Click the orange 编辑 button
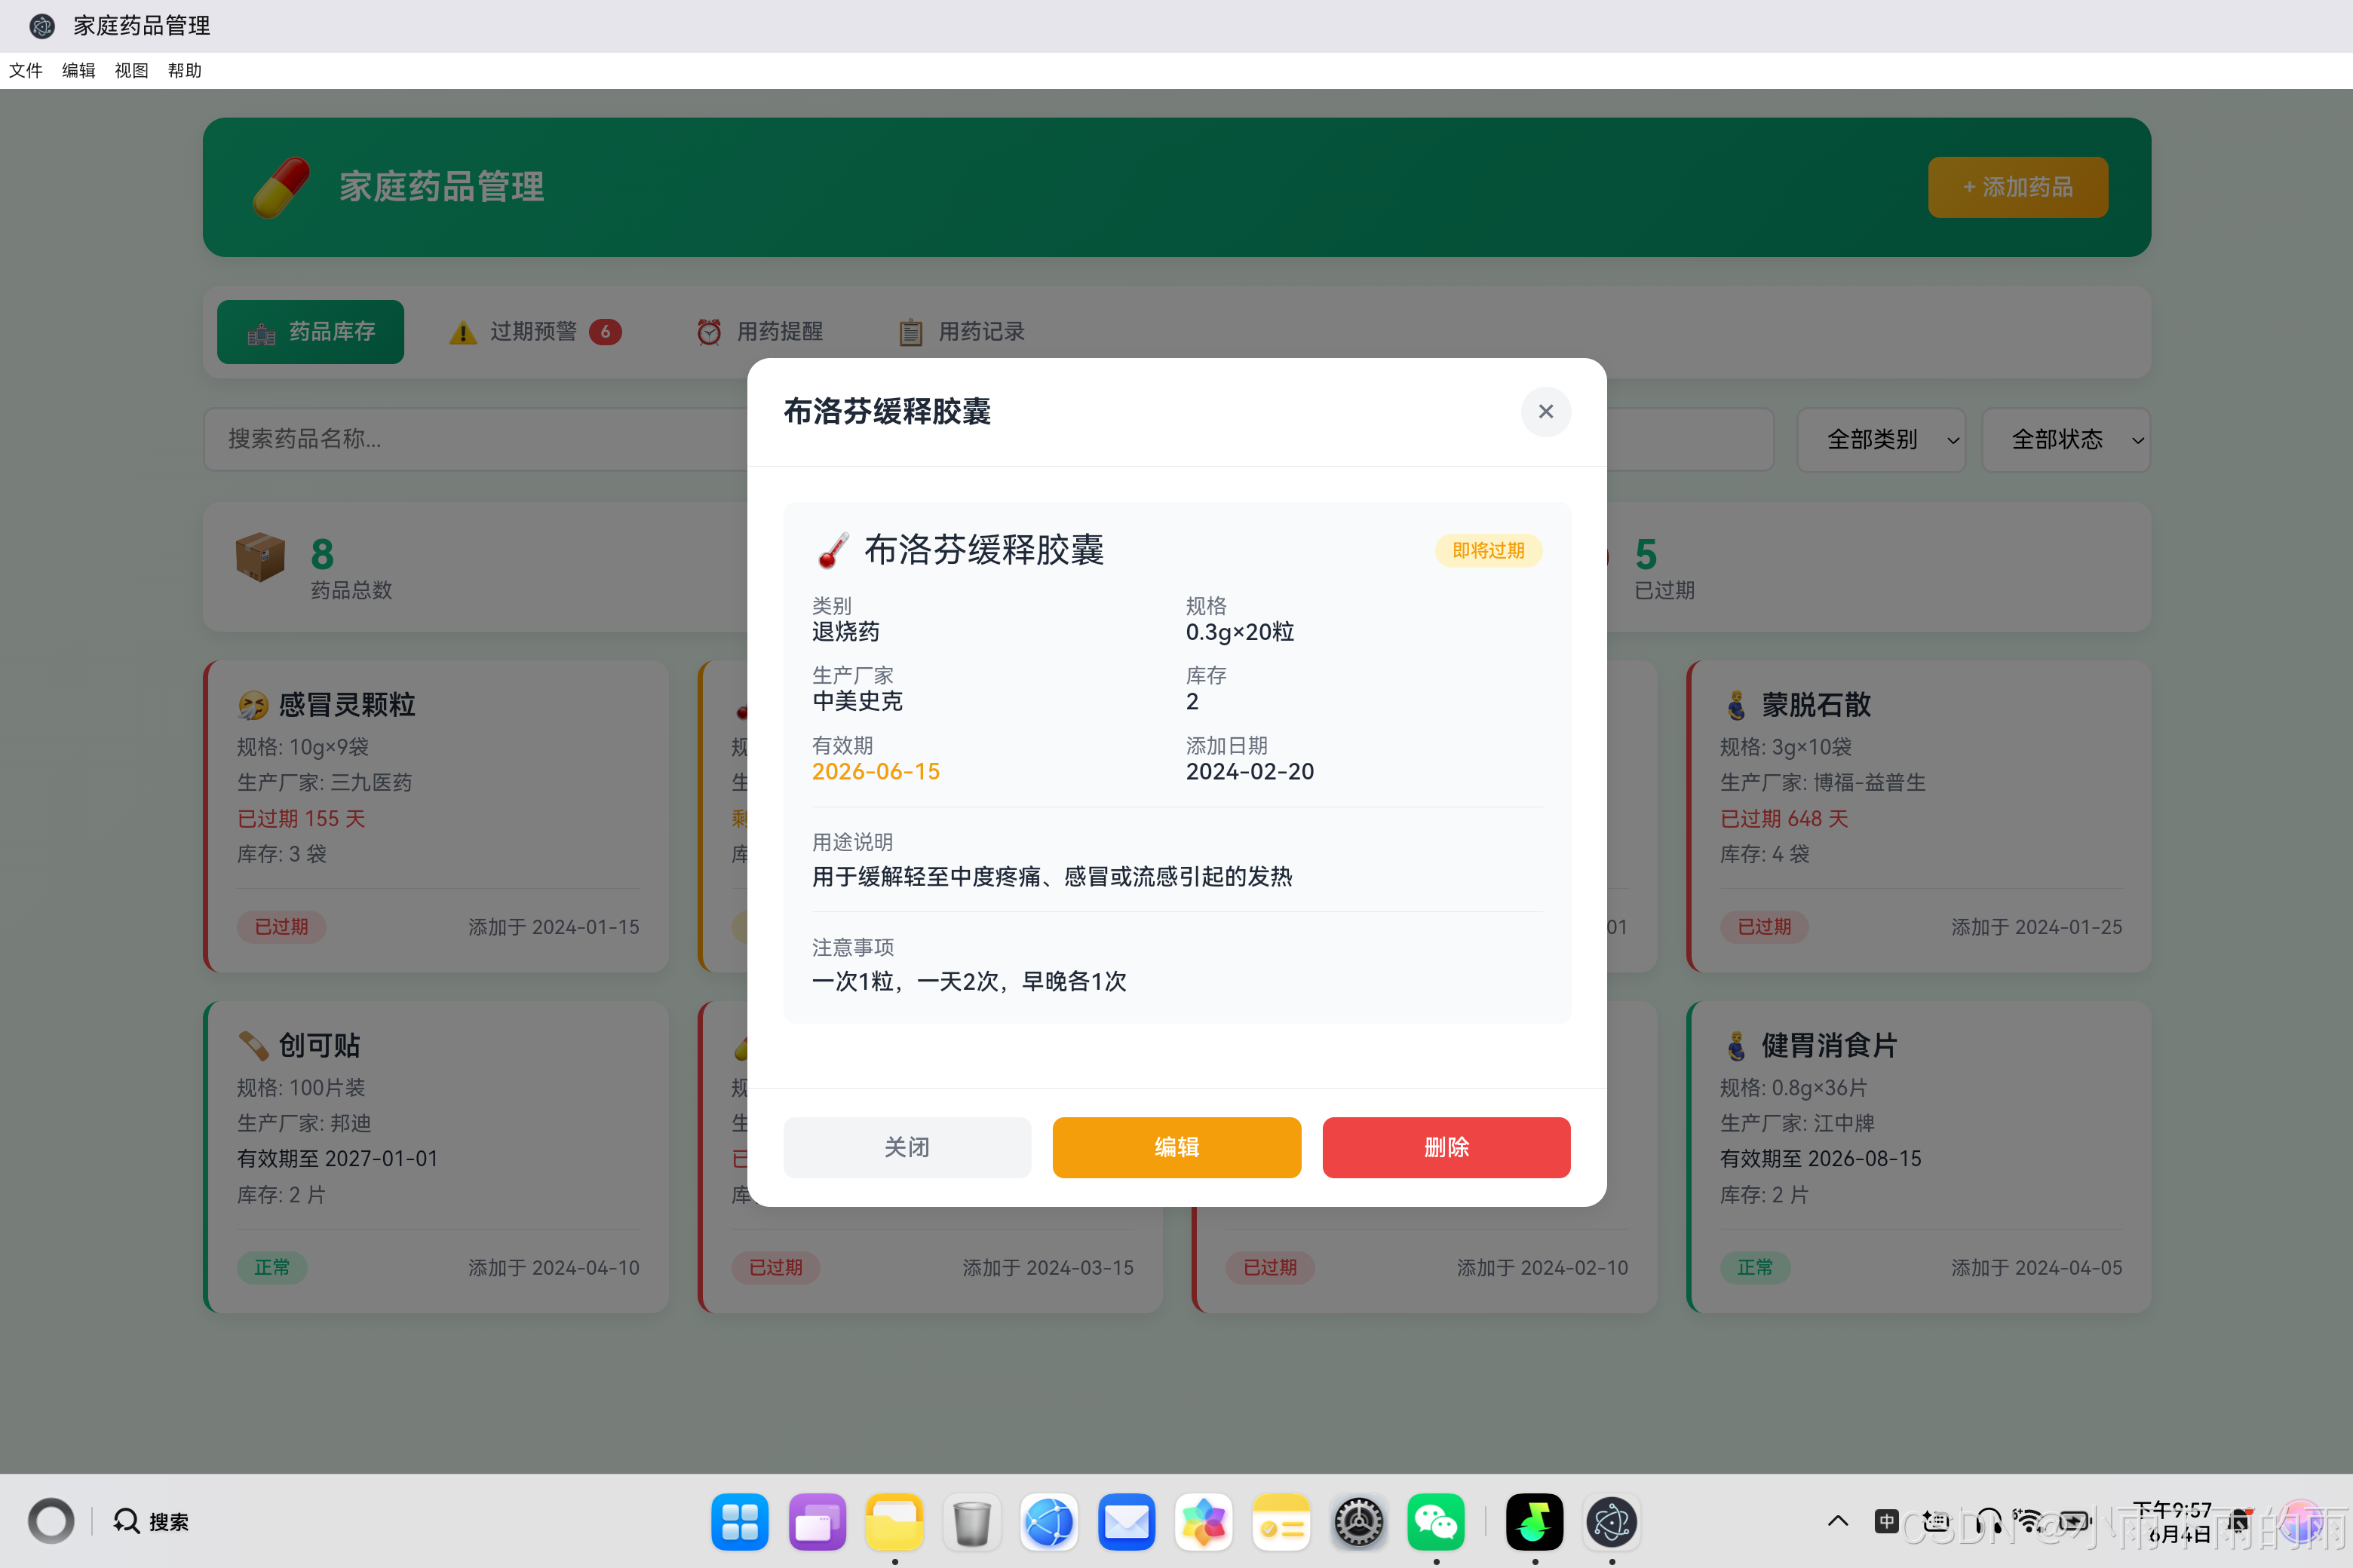 pyautogui.click(x=1176, y=1147)
